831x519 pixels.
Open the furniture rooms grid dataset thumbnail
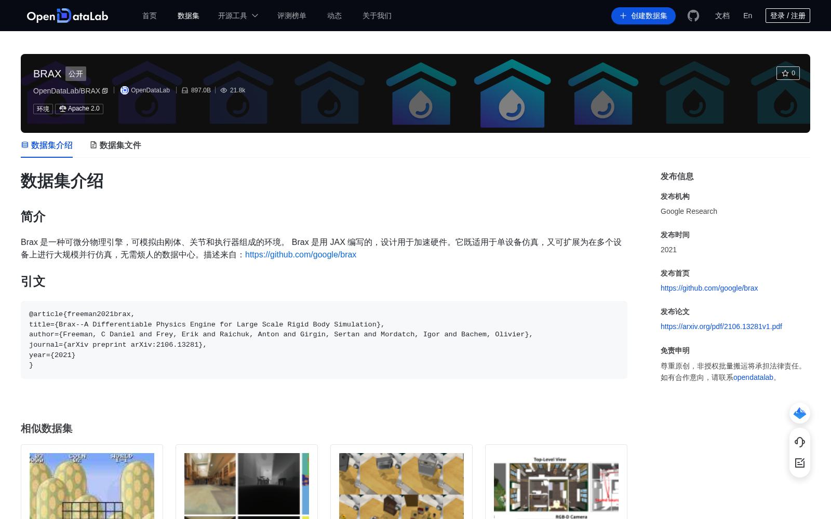click(x=401, y=486)
